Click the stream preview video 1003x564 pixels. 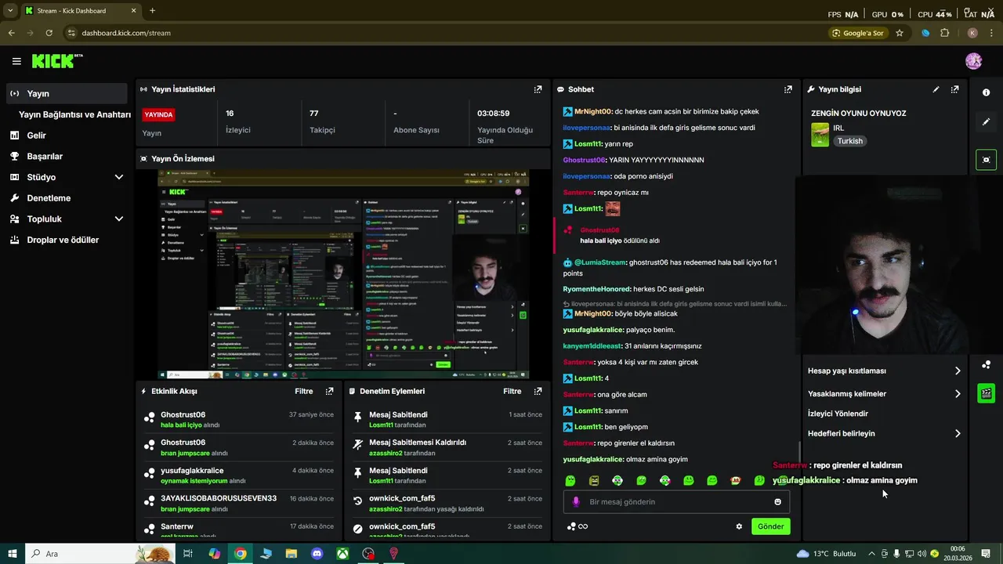click(342, 274)
